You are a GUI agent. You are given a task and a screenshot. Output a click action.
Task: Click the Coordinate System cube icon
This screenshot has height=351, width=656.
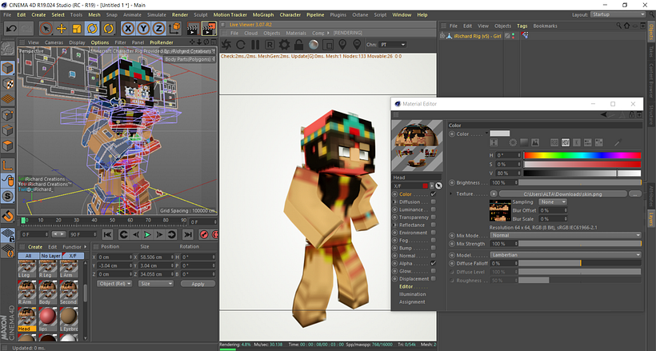pyautogui.click(x=174, y=29)
